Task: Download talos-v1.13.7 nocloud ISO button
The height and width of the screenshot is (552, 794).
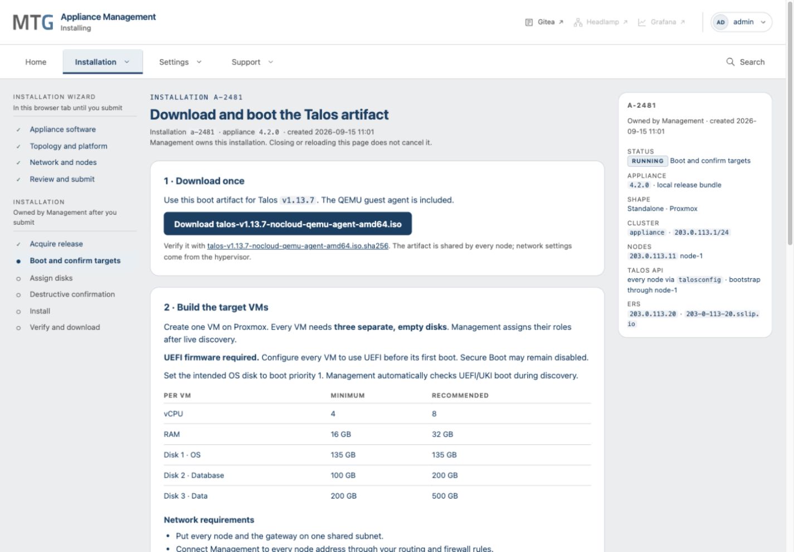Action: pyautogui.click(x=288, y=224)
